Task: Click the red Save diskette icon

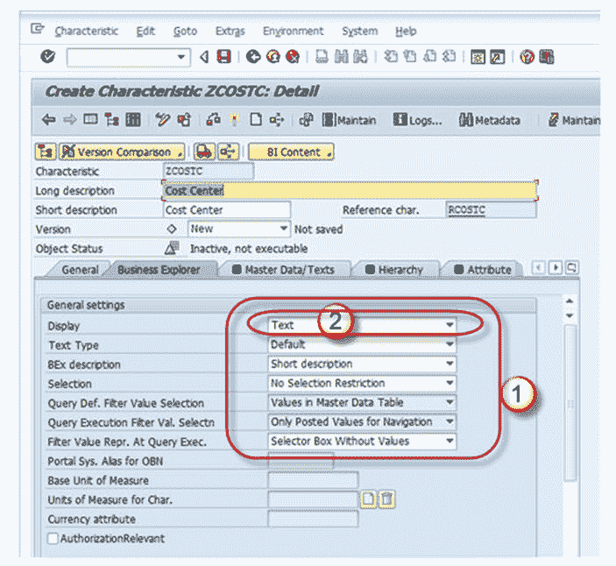Action: (224, 57)
